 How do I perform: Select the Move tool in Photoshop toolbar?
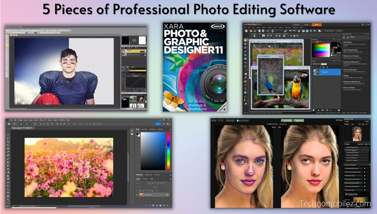pos(8,132)
